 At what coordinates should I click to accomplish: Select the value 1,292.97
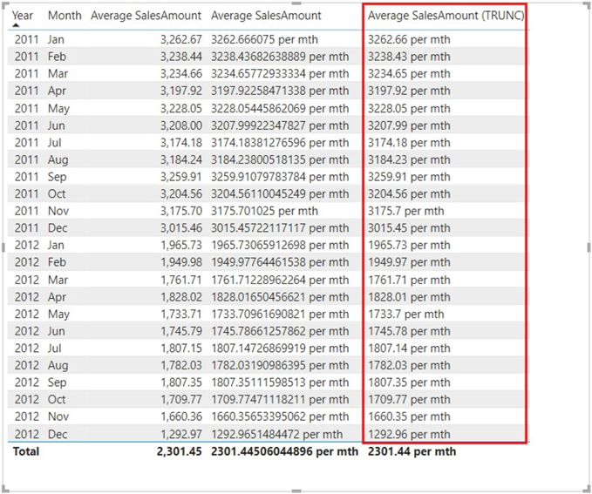click(180, 434)
